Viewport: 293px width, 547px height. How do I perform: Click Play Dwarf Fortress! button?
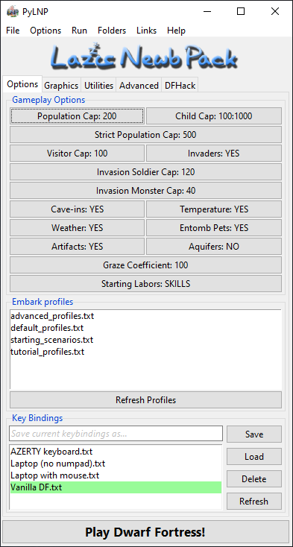pos(145,532)
